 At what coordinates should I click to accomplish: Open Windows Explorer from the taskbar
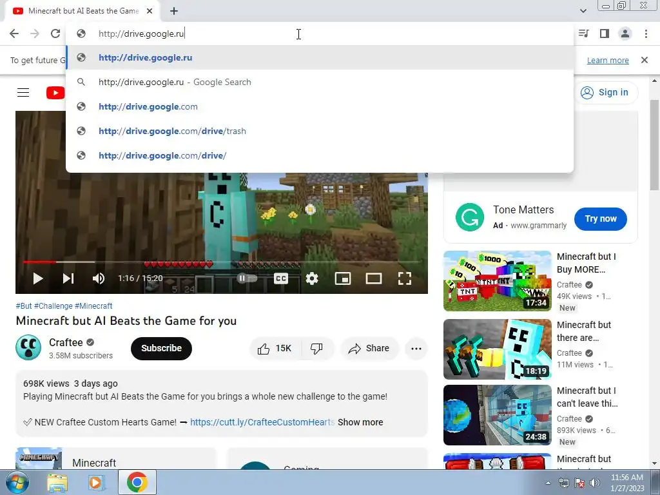tap(57, 483)
